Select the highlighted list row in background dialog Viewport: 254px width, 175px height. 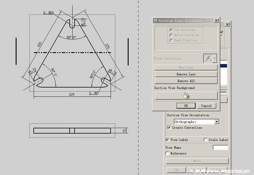click(x=224, y=66)
